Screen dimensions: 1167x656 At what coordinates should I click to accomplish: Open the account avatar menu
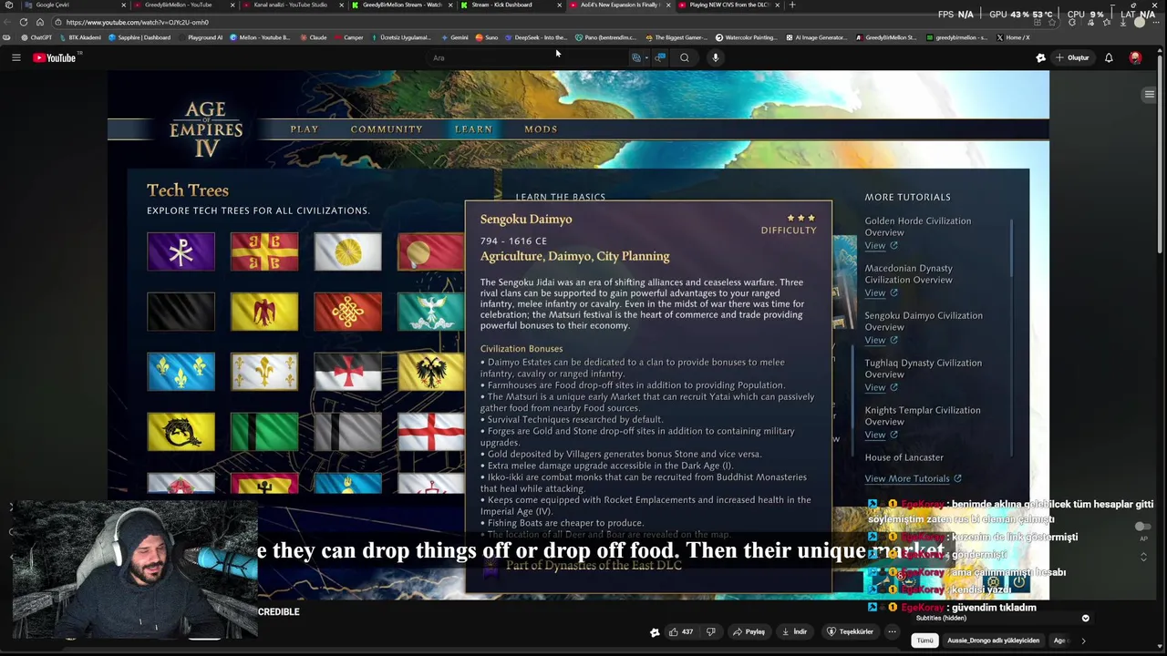(1135, 57)
